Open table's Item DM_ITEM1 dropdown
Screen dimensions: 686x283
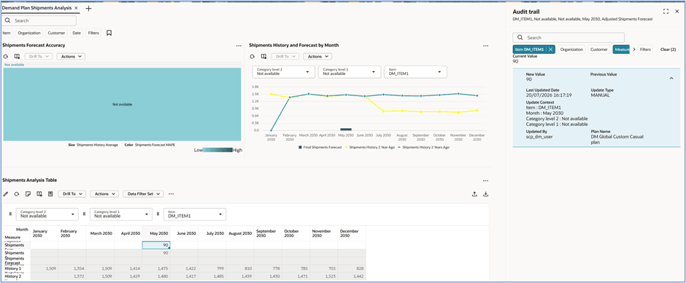tap(195, 214)
